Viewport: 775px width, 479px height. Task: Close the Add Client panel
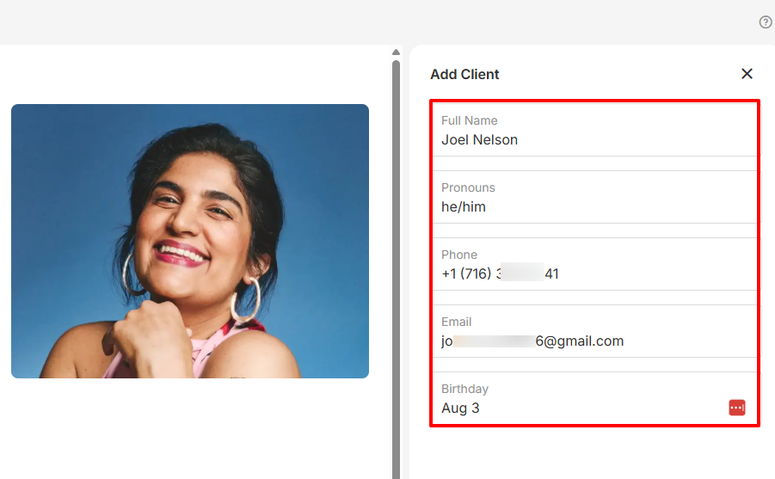747,74
